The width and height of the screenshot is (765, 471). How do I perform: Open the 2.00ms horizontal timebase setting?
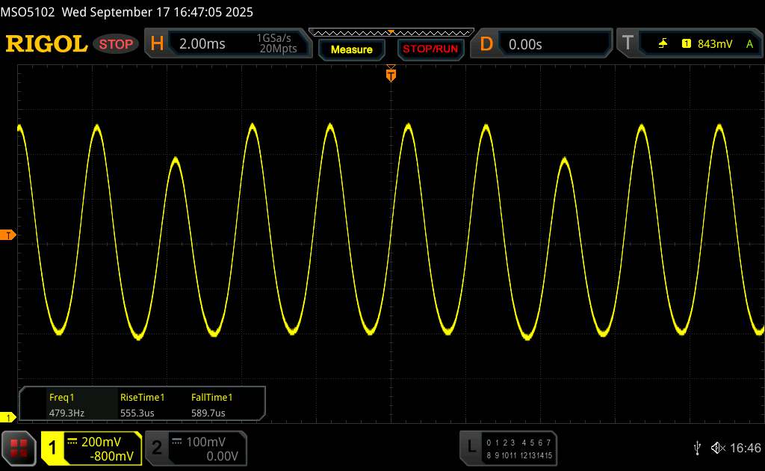(202, 44)
